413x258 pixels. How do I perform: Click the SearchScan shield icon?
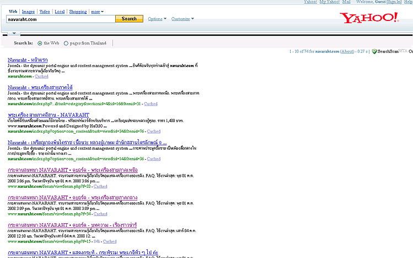(x=374, y=51)
